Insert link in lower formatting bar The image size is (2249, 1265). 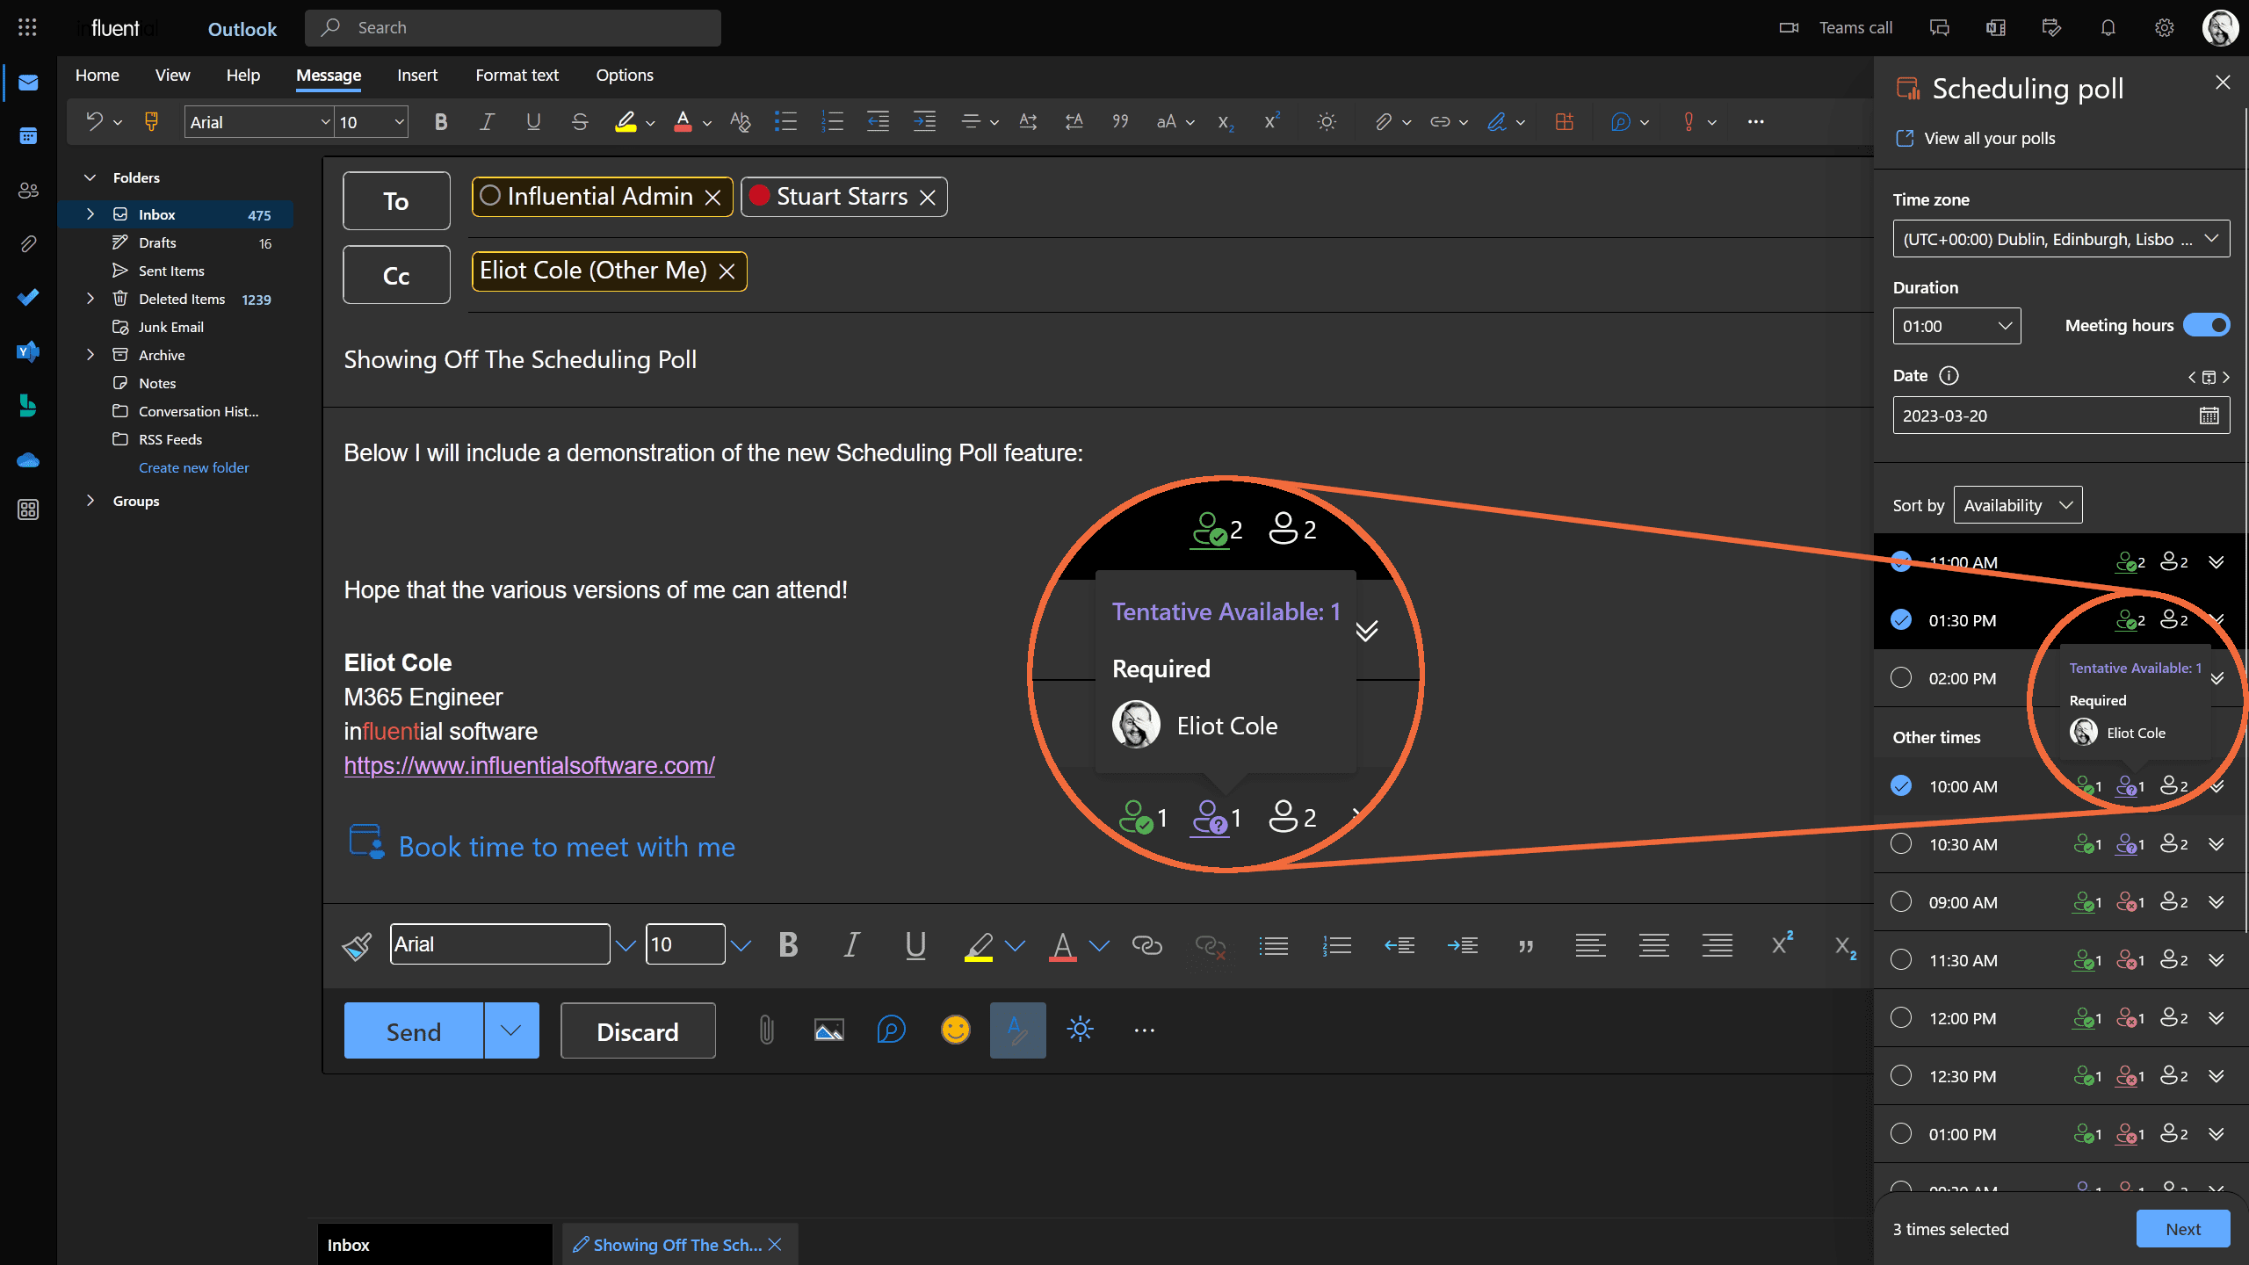[x=1146, y=945]
